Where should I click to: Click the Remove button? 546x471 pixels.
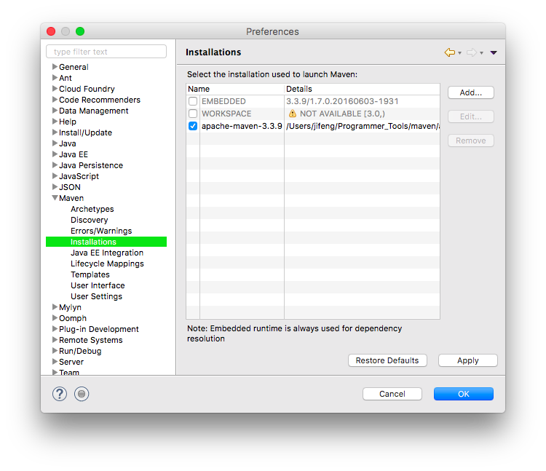click(471, 140)
